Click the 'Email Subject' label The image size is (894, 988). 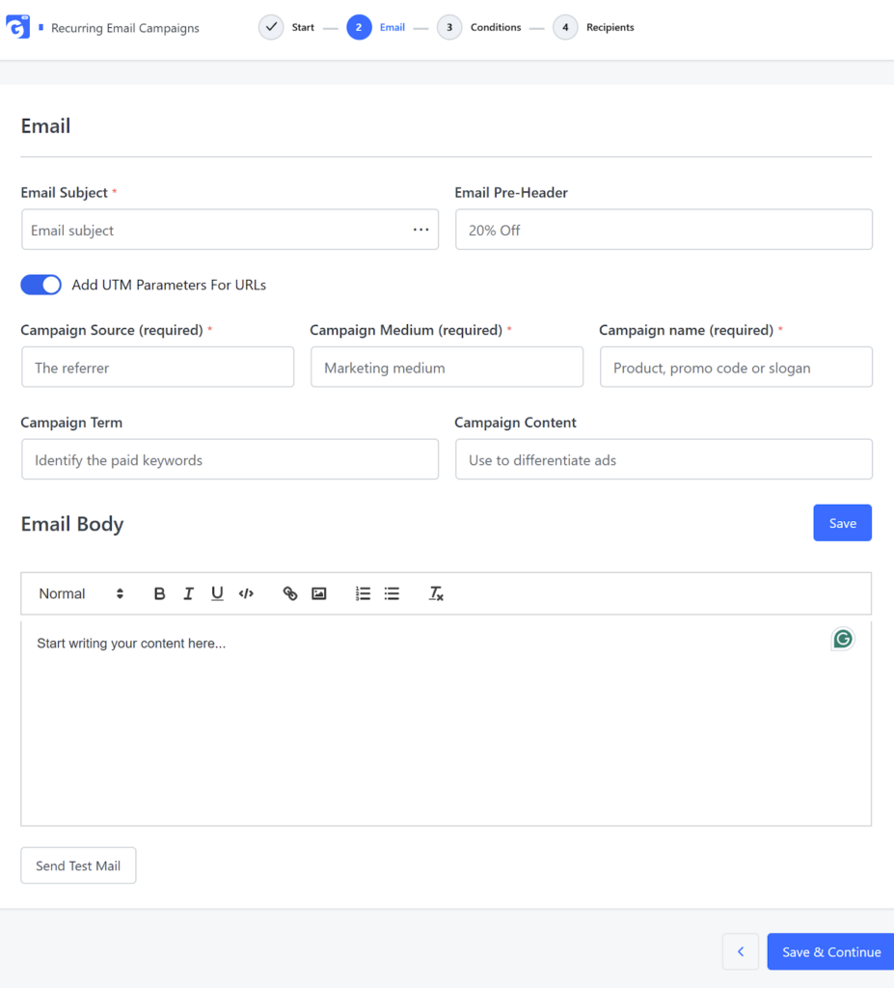pos(65,193)
